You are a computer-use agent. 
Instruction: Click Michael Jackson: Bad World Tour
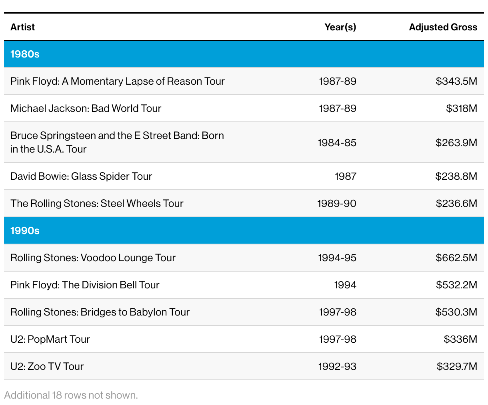click(86, 109)
